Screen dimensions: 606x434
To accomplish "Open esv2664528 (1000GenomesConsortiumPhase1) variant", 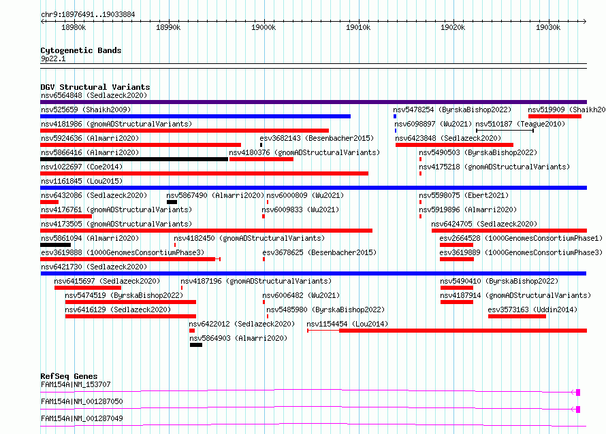I will [521, 238].
